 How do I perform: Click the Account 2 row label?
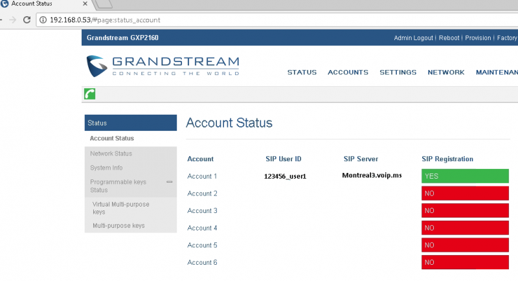pyautogui.click(x=202, y=194)
